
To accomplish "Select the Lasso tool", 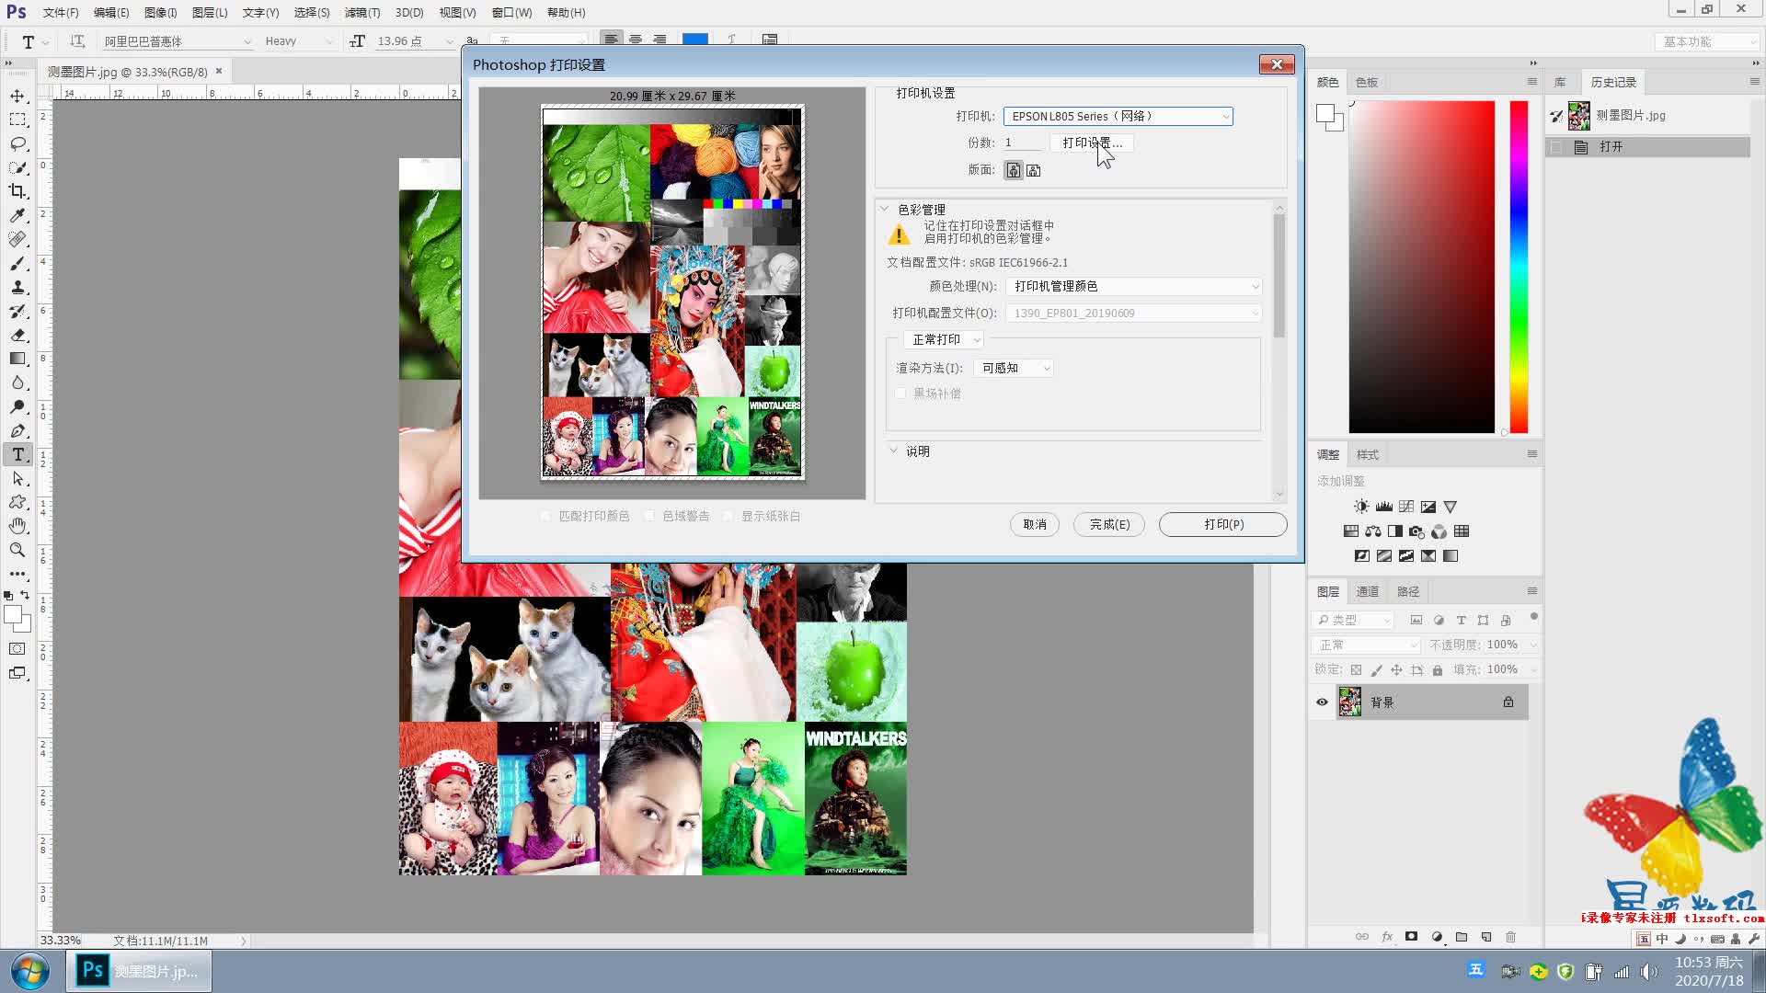I will point(17,143).
